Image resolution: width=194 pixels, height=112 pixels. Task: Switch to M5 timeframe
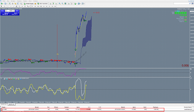(35, 6)
